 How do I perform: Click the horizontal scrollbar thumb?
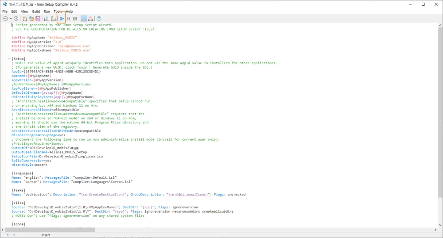(x=50, y=230)
